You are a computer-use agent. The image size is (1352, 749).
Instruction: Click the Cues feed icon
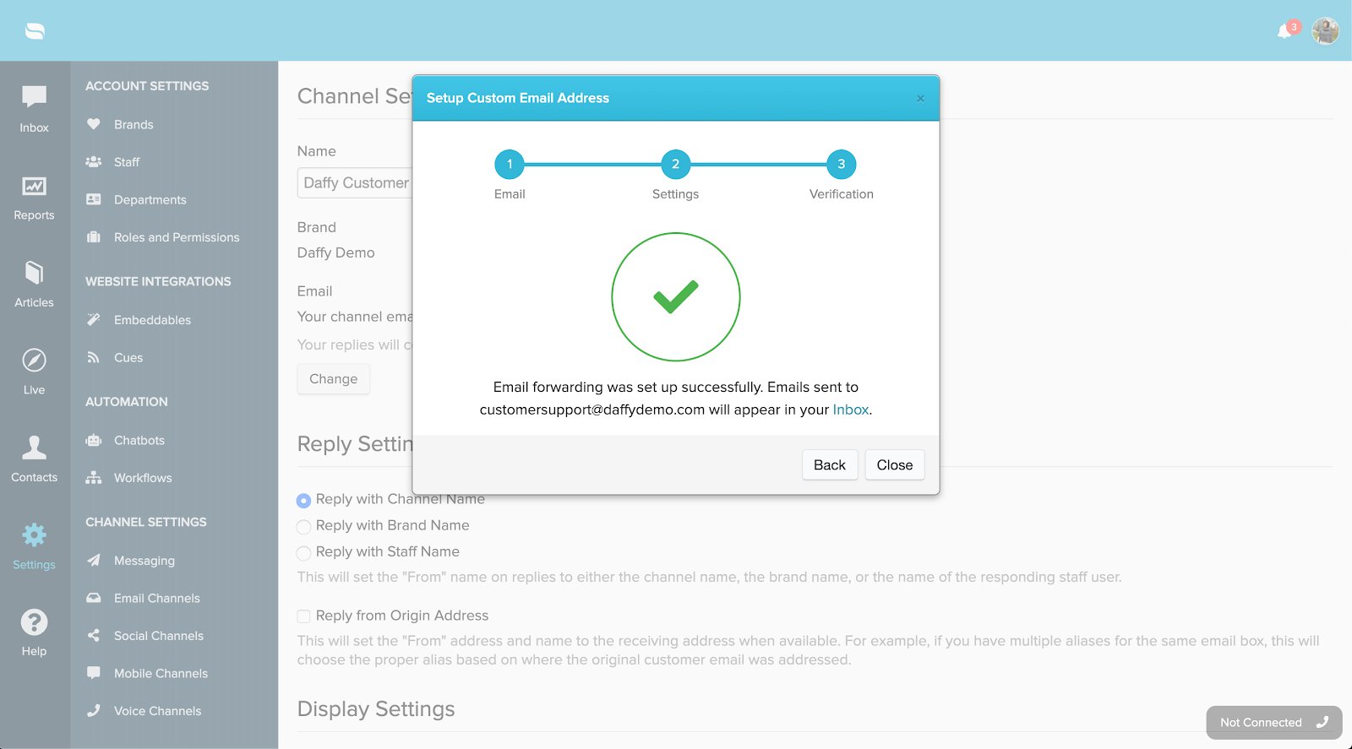pyautogui.click(x=94, y=357)
